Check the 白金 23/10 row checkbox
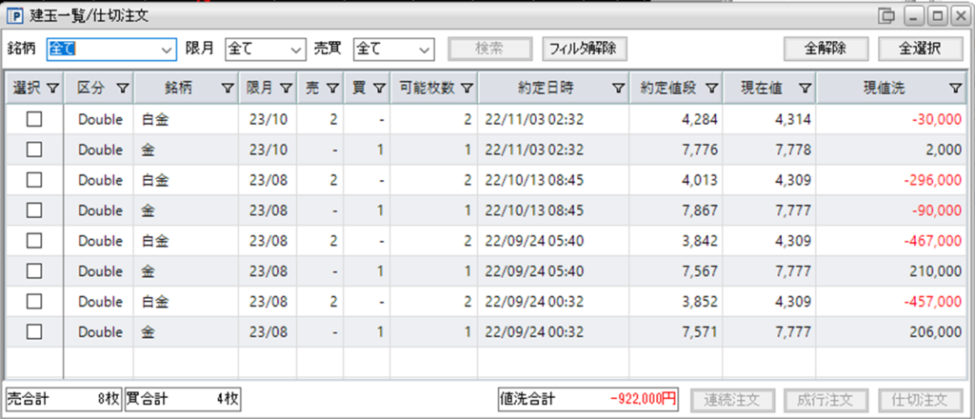 click(x=33, y=119)
